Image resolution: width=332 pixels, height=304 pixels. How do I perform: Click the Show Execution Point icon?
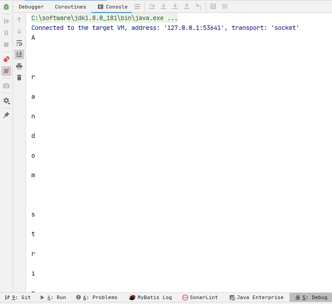pyautogui.click(x=137, y=7)
